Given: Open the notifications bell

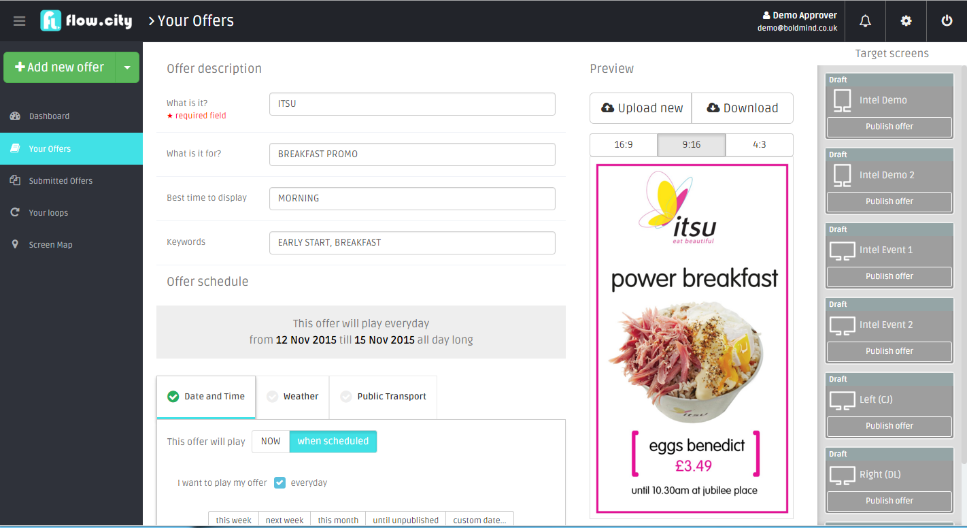Looking at the screenshot, I should (865, 21).
